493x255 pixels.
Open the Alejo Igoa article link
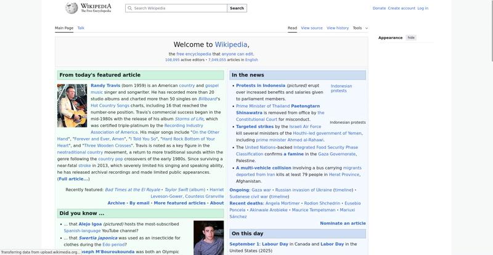(x=90, y=224)
